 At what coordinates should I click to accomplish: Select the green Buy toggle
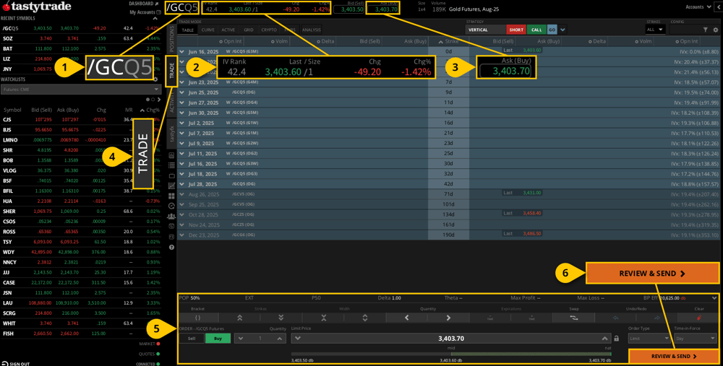click(x=218, y=339)
